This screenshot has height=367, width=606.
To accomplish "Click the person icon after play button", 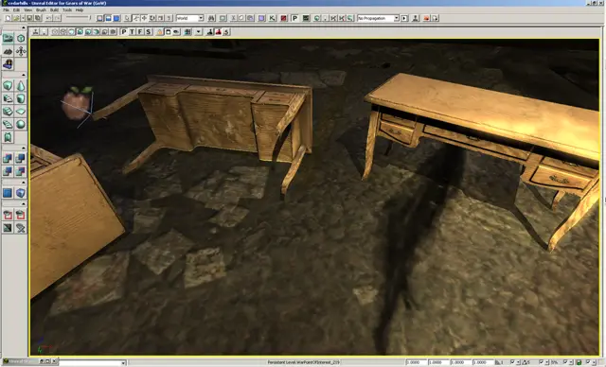I will (x=416, y=18).
